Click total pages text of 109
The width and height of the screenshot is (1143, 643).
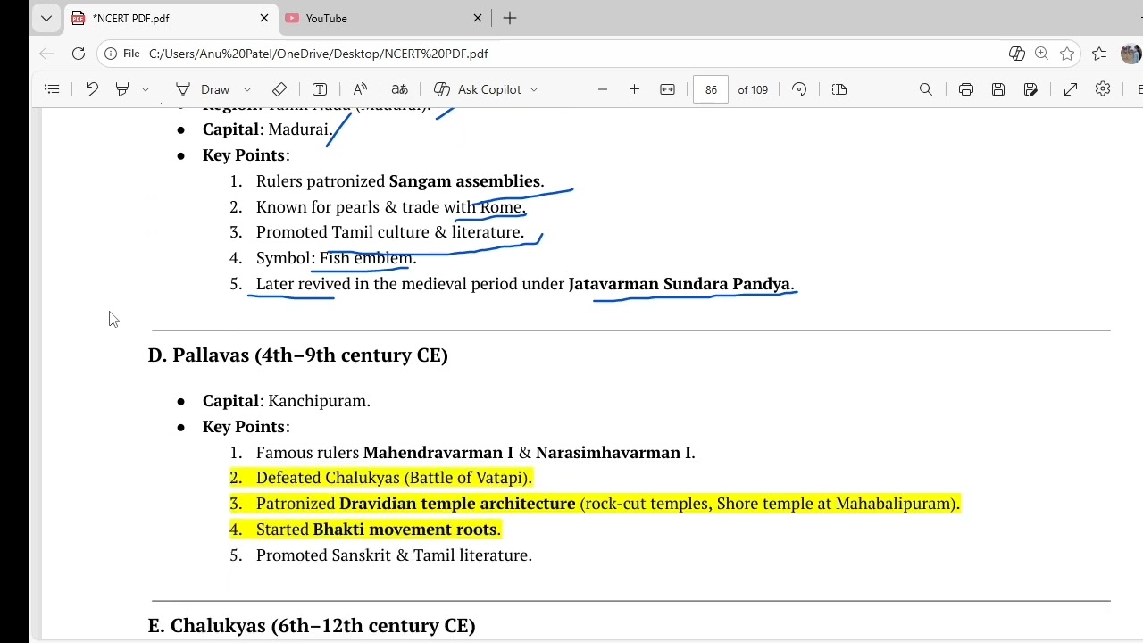[x=753, y=89]
